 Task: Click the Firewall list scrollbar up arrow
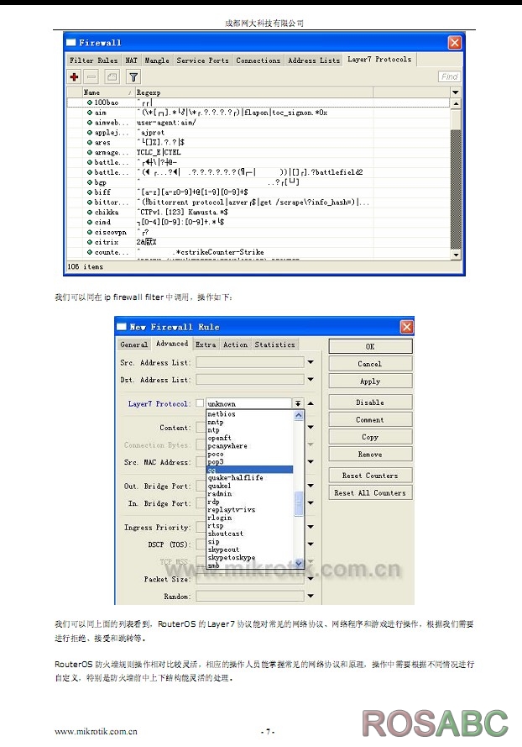(x=456, y=103)
